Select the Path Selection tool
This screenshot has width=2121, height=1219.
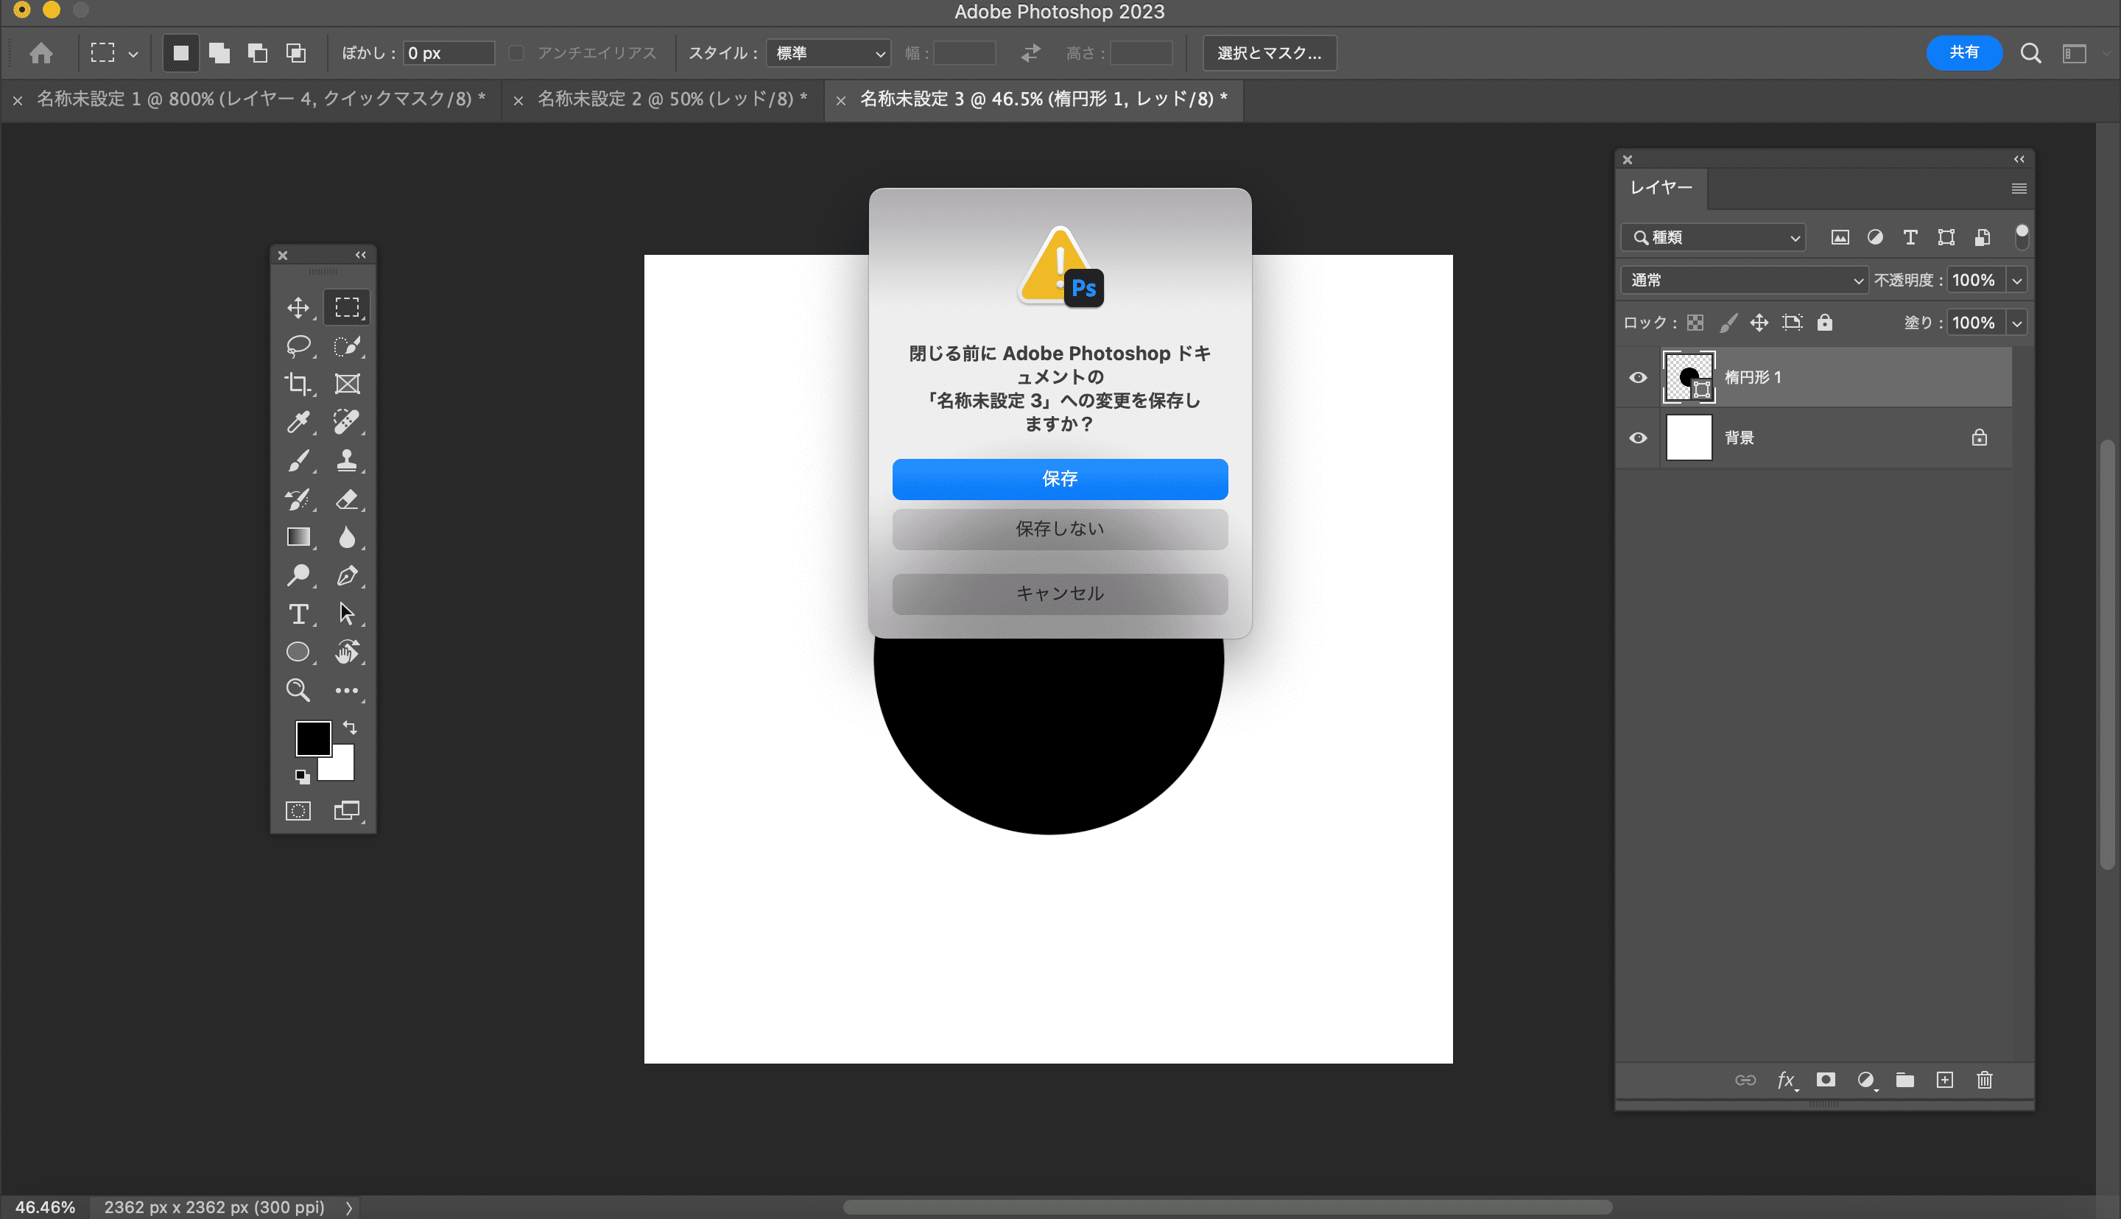[x=347, y=614]
